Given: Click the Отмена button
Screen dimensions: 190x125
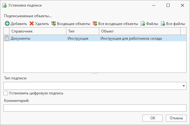Looking at the screenshot, I should [x=176, y=118].
